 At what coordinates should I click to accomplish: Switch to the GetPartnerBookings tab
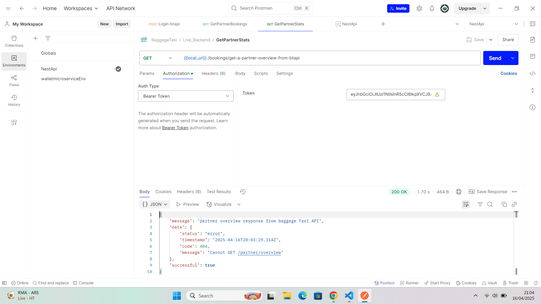click(x=225, y=24)
